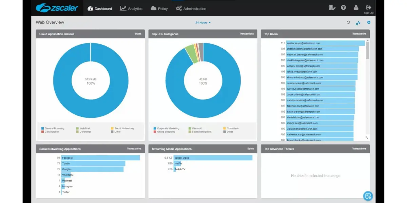Open the Administration menu
Screen dimensions: 407x203
coord(191,8)
